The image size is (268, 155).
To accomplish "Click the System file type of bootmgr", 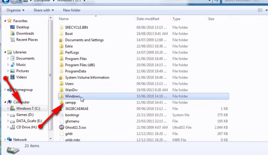I will (x=181, y=115).
